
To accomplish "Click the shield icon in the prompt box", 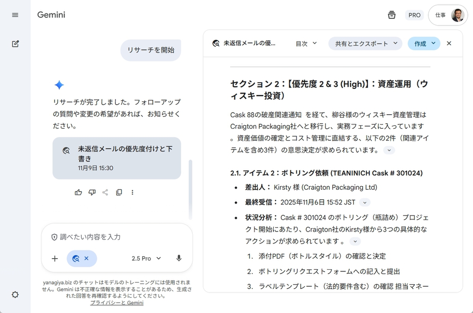I will tap(54, 237).
